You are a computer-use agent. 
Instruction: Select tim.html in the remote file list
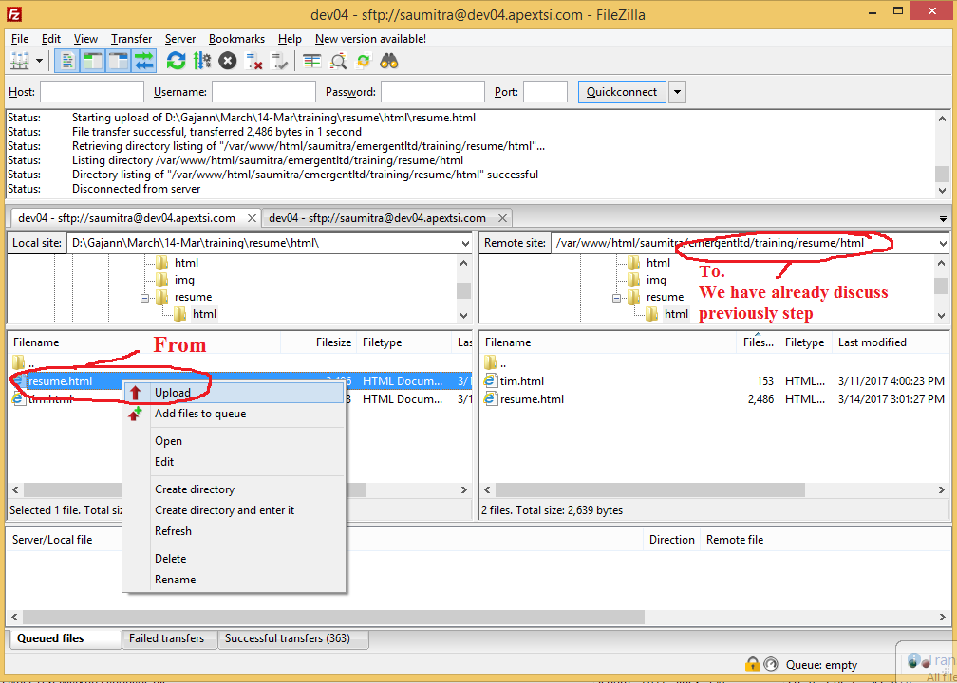pyautogui.click(x=715, y=381)
